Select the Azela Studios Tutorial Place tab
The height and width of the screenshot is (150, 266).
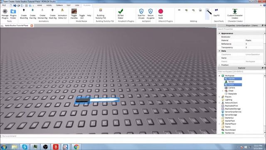click(x=17, y=25)
